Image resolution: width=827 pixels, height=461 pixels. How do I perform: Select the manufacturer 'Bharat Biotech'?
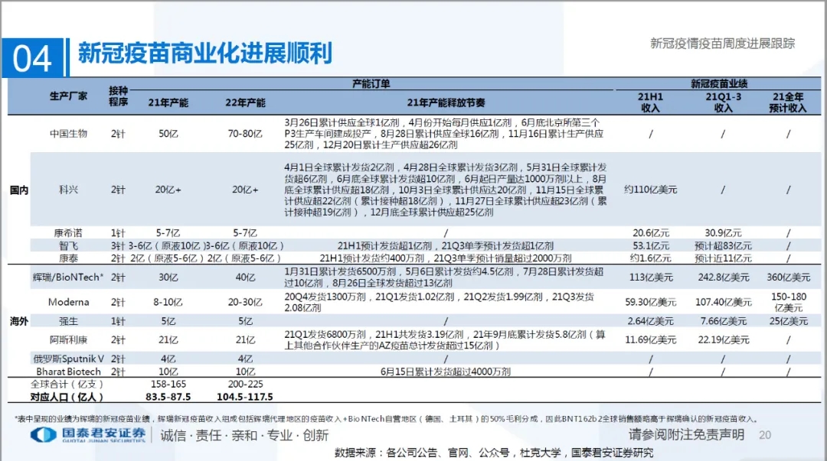pos(68,372)
